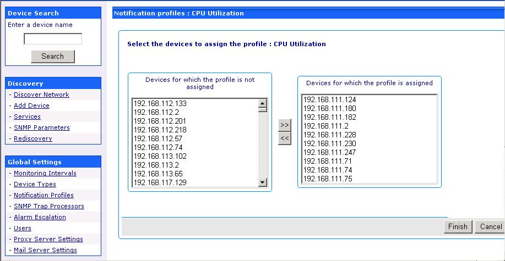
Task: Go to SNMP Parameters
Action: tap(42, 127)
